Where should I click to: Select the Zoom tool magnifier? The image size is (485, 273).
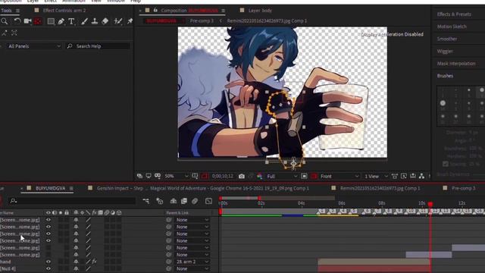pos(5,21)
